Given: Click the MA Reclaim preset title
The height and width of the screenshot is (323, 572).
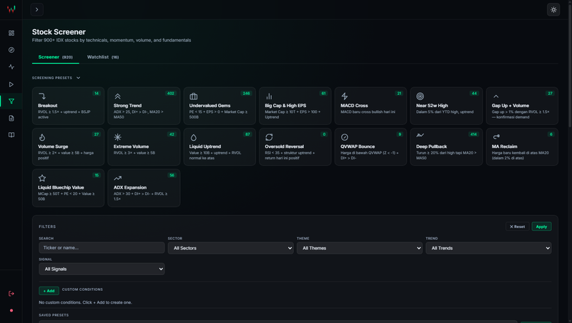Looking at the screenshot, I should coord(505,146).
